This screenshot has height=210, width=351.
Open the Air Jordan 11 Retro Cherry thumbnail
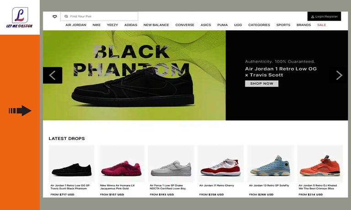[221, 164]
